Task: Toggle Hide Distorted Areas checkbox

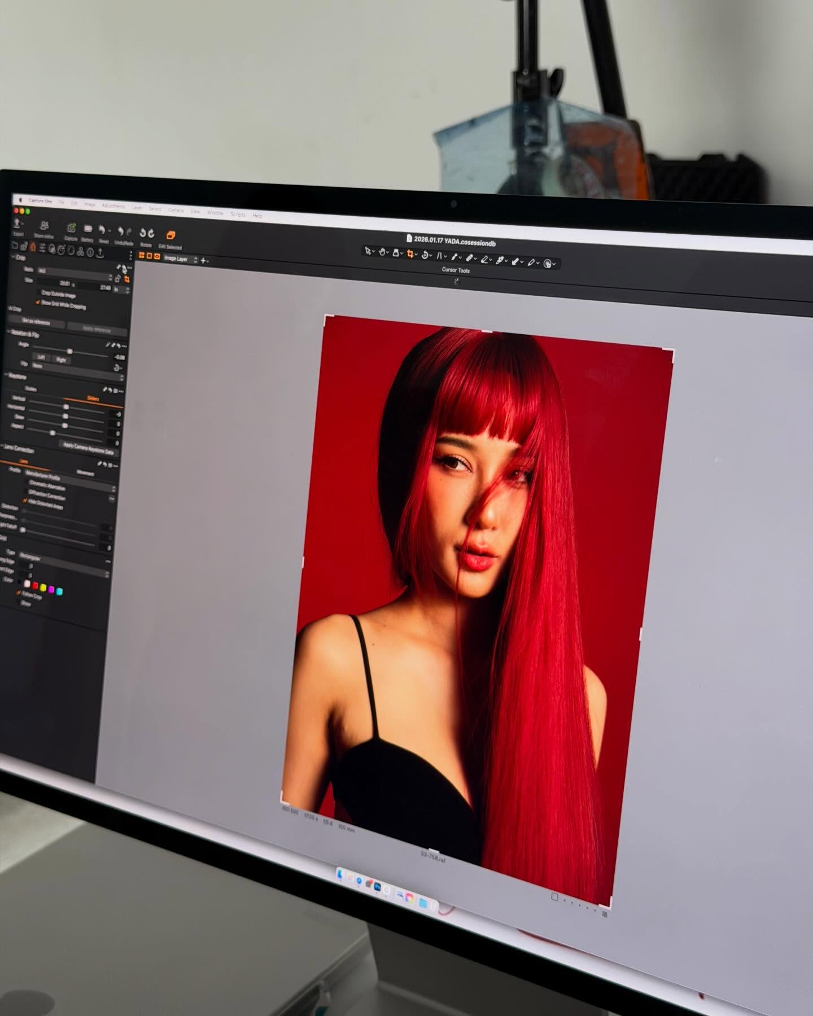Action: (x=25, y=501)
